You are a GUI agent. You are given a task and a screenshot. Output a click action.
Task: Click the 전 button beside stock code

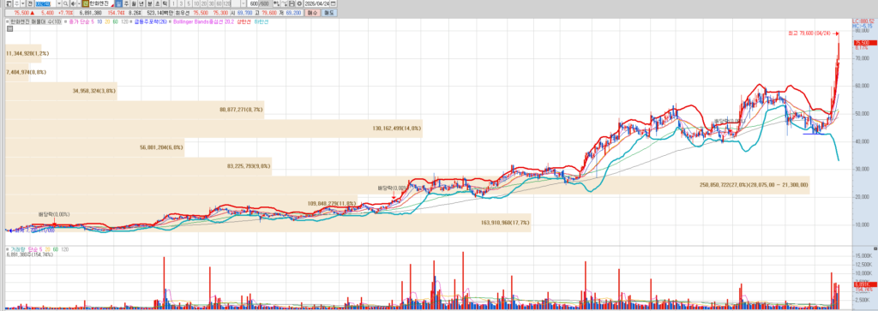[30, 3]
